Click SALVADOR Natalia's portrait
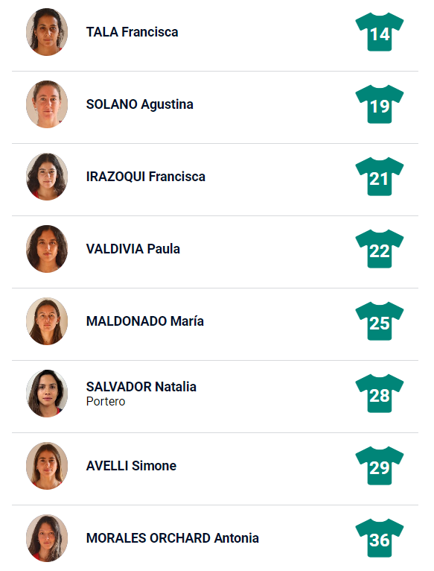Viewport: 434px width, 571px height. point(47,394)
